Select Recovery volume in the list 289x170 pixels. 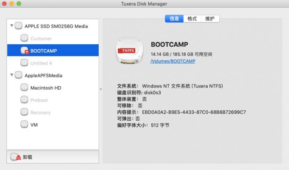click(x=40, y=113)
